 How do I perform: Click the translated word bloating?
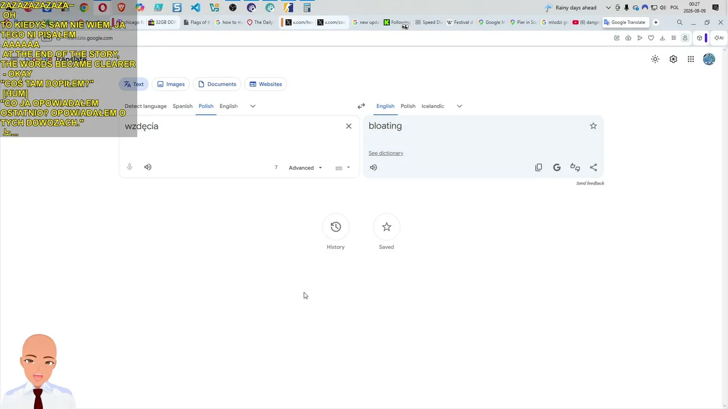(x=385, y=126)
